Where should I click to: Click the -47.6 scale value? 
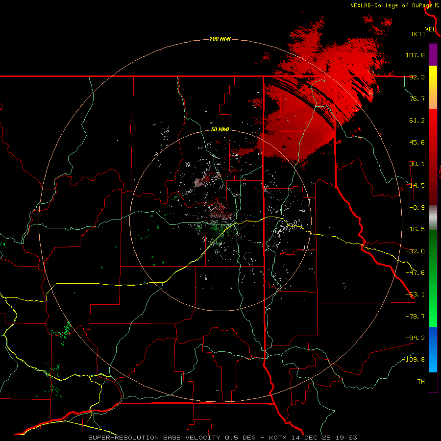415,273
